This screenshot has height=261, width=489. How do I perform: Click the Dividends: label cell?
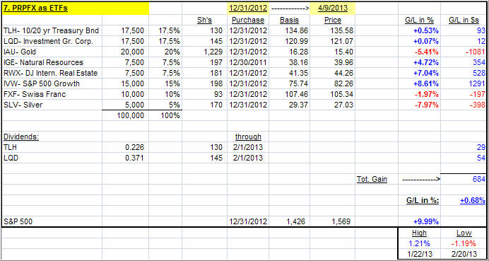tap(52, 137)
